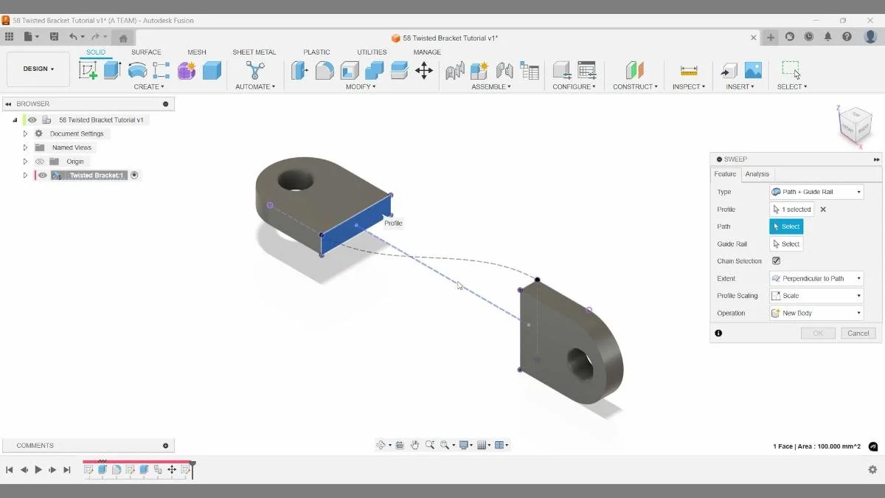
Task: Click the Save icon
Action: click(54, 37)
